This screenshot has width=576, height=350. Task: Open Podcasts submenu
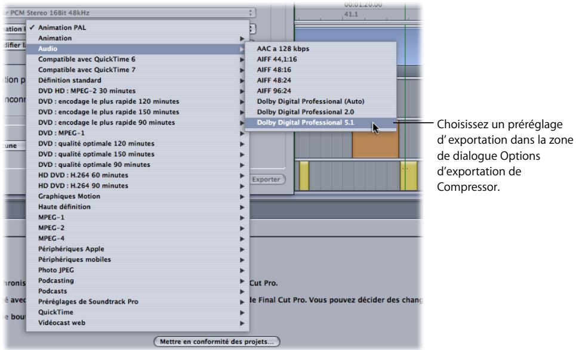pos(138,292)
